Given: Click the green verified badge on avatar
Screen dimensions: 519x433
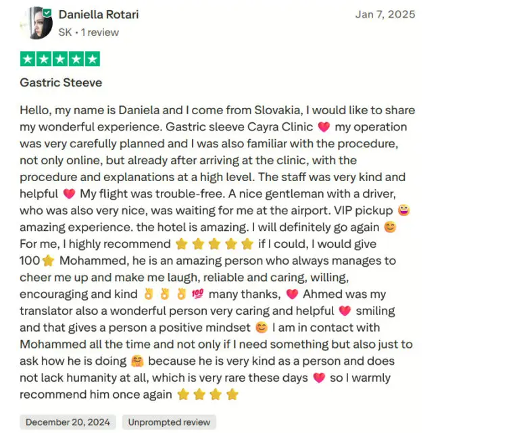Looking at the screenshot, I should (x=47, y=13).
